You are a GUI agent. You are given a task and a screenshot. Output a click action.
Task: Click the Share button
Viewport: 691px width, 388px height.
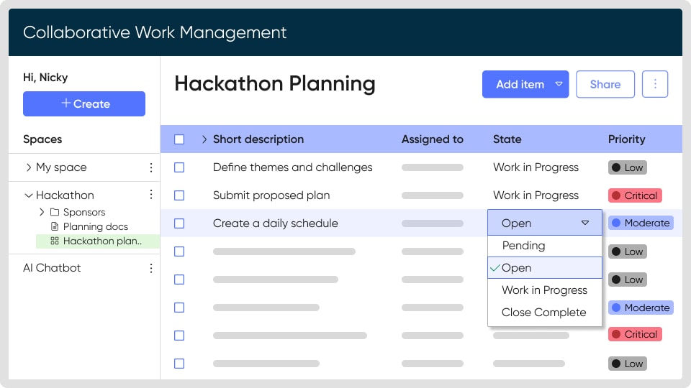605,84
